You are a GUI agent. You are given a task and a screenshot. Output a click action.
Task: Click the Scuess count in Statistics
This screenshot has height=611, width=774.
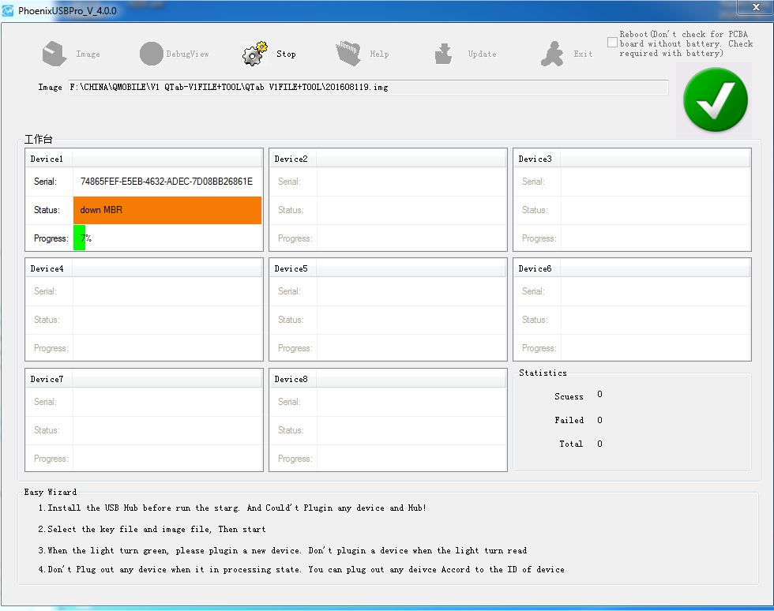(x=599, y=395)
